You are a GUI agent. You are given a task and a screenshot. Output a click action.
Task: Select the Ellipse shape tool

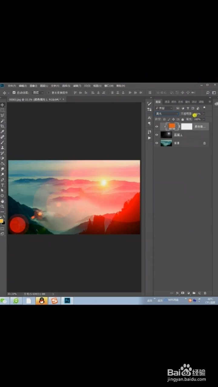click(x=2, y=196)
